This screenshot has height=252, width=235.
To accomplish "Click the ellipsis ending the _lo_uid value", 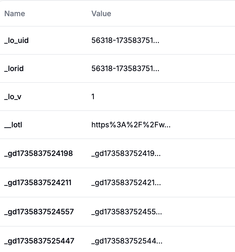I will pos(156,42).
